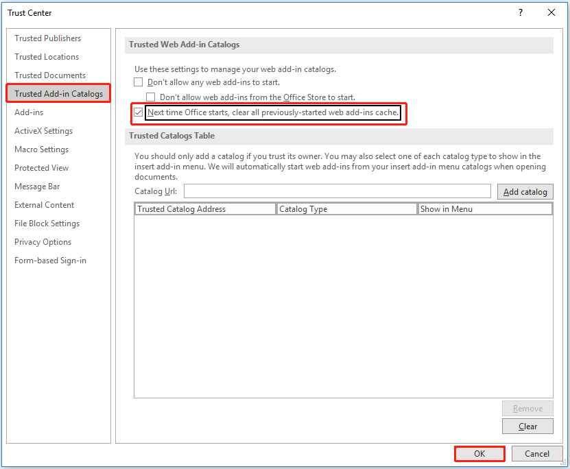This screenshot has width=570, height=469.
Task: Click the Add catalog button
Action: [x=525, y=192]
